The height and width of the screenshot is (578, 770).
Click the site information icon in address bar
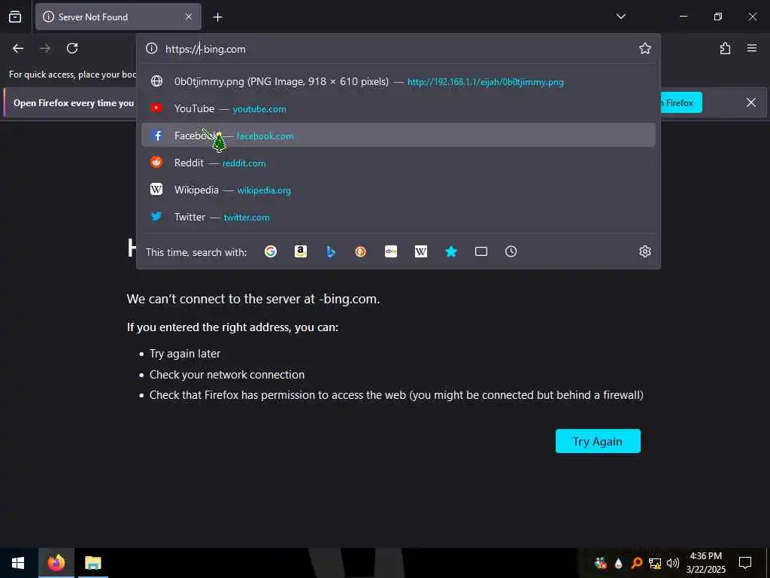click(152, 48)
